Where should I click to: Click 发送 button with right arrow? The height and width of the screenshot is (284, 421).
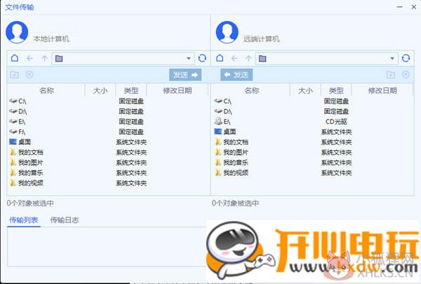coord(185,75)
